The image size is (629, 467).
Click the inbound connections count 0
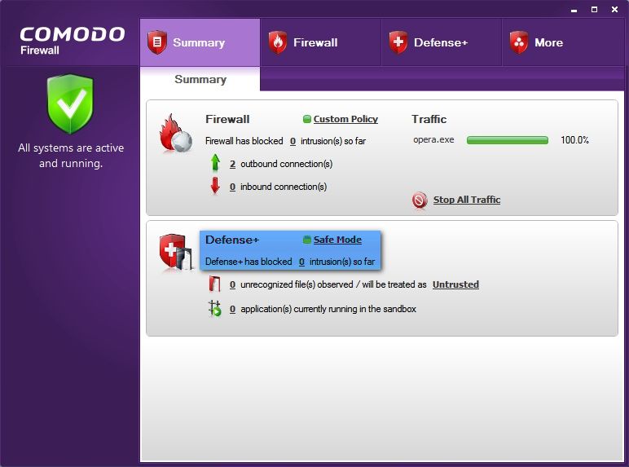pos(233,187)
